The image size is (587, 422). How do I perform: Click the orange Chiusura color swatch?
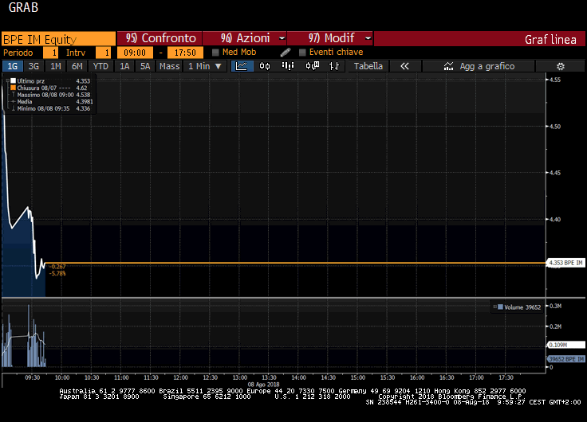(14, 88)
